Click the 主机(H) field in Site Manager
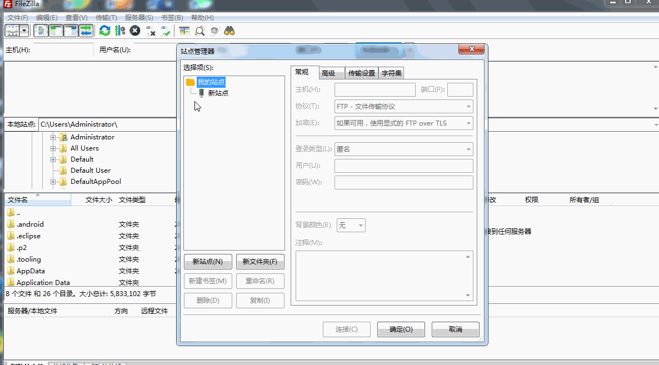Image resolution: width=659 pixels, height=365 pixels. click(375, 89)
